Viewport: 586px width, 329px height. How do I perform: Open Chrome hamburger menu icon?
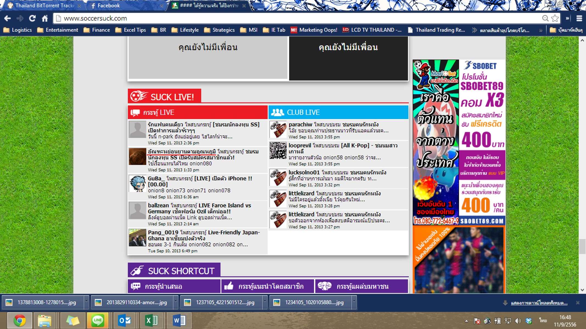(579, 18)
